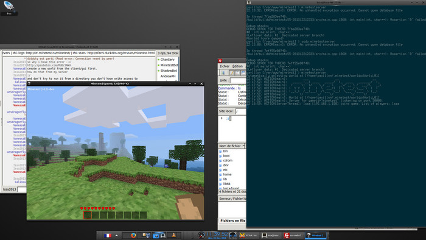Select the first hotbar slot in Minetest
This screenshot has width=426, height=240.
click(x=87, y=215)
